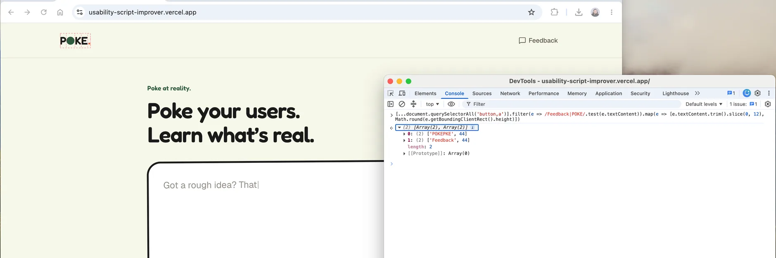
Task: Open the Lighthouse tab
Action: (675, 94)
